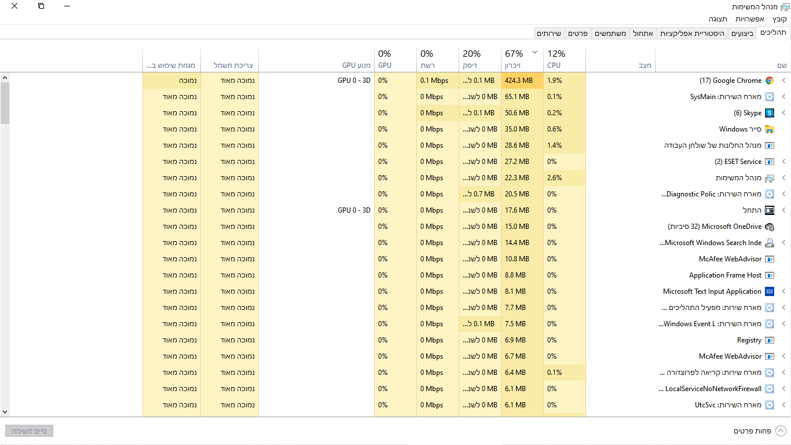Click the Registry process icon

click(x=770, y=340)
